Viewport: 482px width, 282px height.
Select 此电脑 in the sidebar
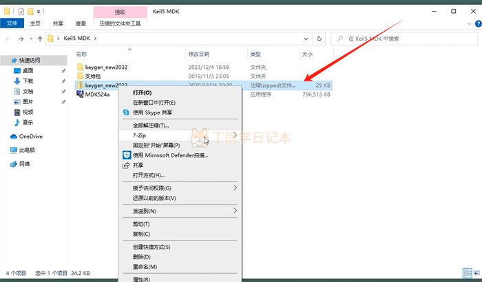(x=27, y=150)
